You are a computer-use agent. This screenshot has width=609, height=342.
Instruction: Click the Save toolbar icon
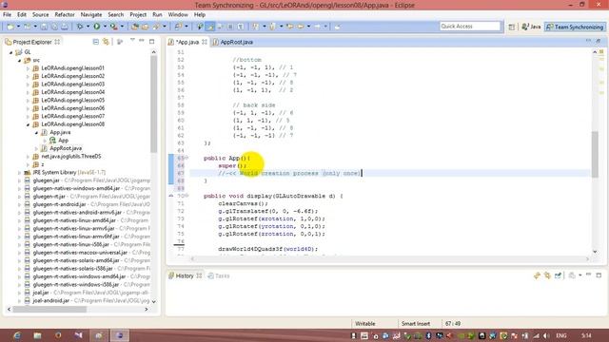click(44, 27)
